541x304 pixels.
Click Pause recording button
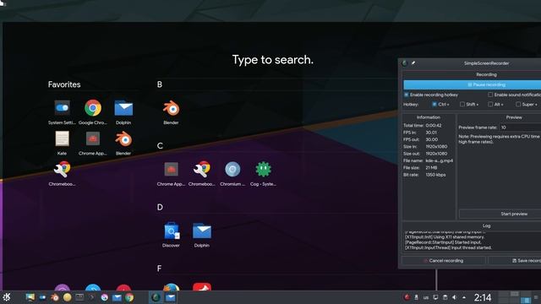473,84
